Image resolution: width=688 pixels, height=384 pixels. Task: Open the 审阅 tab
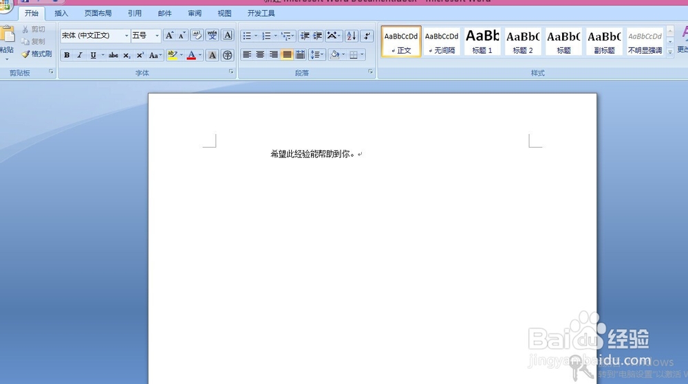[195, 13]
